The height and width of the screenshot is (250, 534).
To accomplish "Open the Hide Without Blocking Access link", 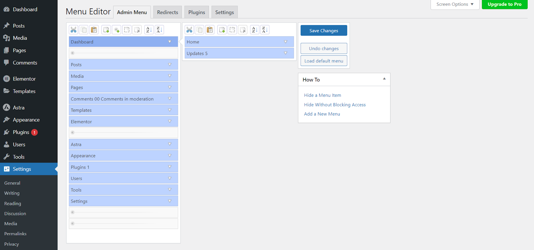I will 335,105.
